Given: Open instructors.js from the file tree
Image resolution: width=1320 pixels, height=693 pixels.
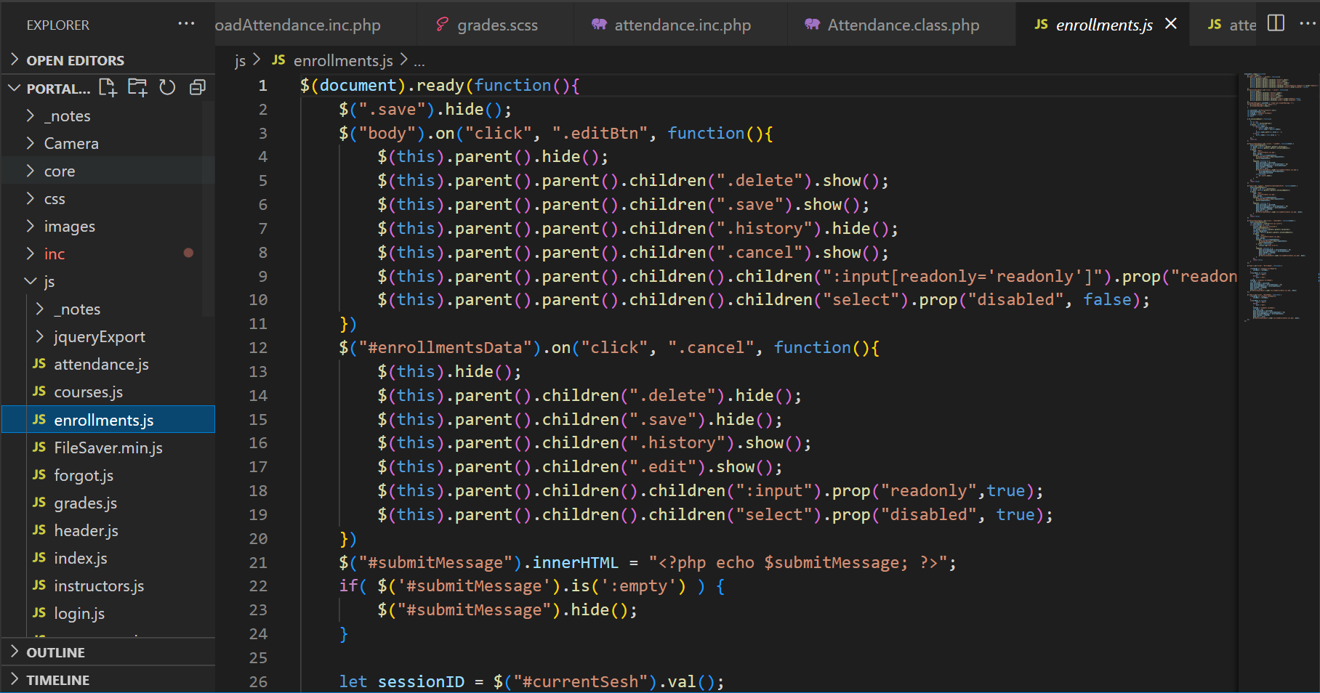Looking at the screenshot, I should click(109, 585).
